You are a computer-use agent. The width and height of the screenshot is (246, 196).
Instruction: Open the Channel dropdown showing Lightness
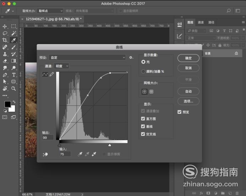61,66
